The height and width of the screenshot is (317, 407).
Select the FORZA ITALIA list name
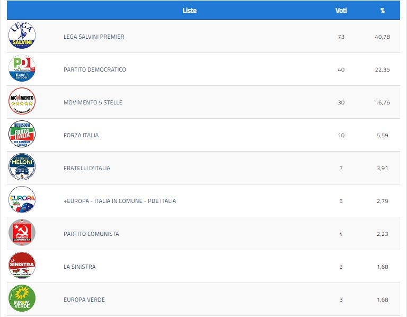(x=81, y=135)
